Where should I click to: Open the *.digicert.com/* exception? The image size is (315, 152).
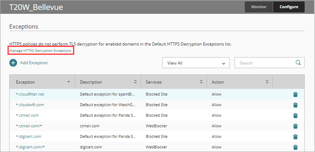pyautogui.click(x=30, y=147)
